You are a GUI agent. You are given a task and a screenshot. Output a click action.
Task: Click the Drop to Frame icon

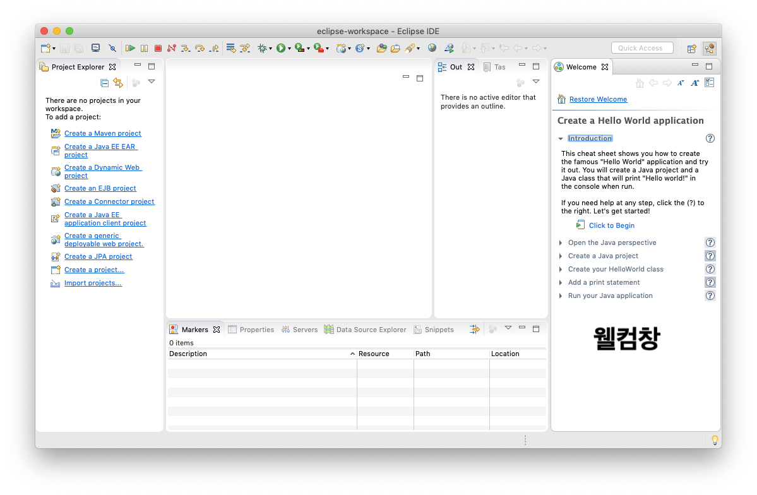click(231, 48)
